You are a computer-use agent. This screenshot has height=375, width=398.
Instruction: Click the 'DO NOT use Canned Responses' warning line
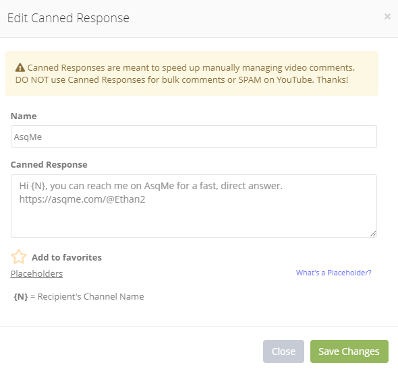tap(181, 80)
